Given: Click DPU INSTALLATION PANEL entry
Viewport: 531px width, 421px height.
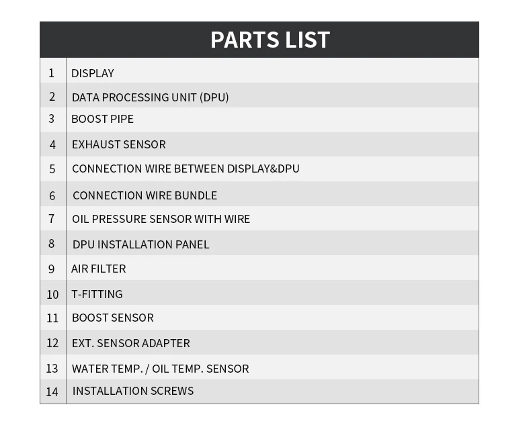Looking at the screenshot, I should [x=140, y=244].
